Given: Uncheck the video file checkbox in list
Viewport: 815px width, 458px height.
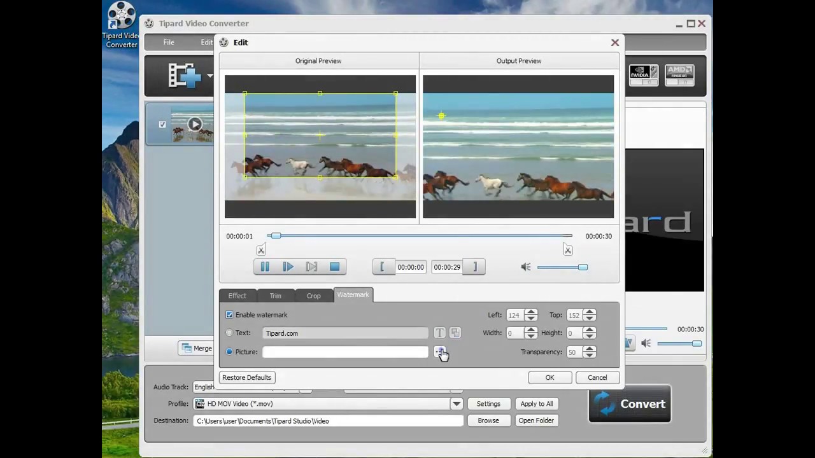Looking at the screenshot, I should (x=162, y=125).
